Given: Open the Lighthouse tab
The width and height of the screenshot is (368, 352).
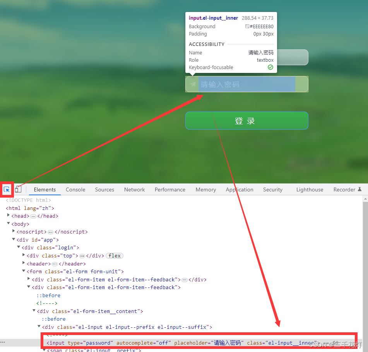Looking at the screenshot, I should pyautogui.click(x=310, y=190).
